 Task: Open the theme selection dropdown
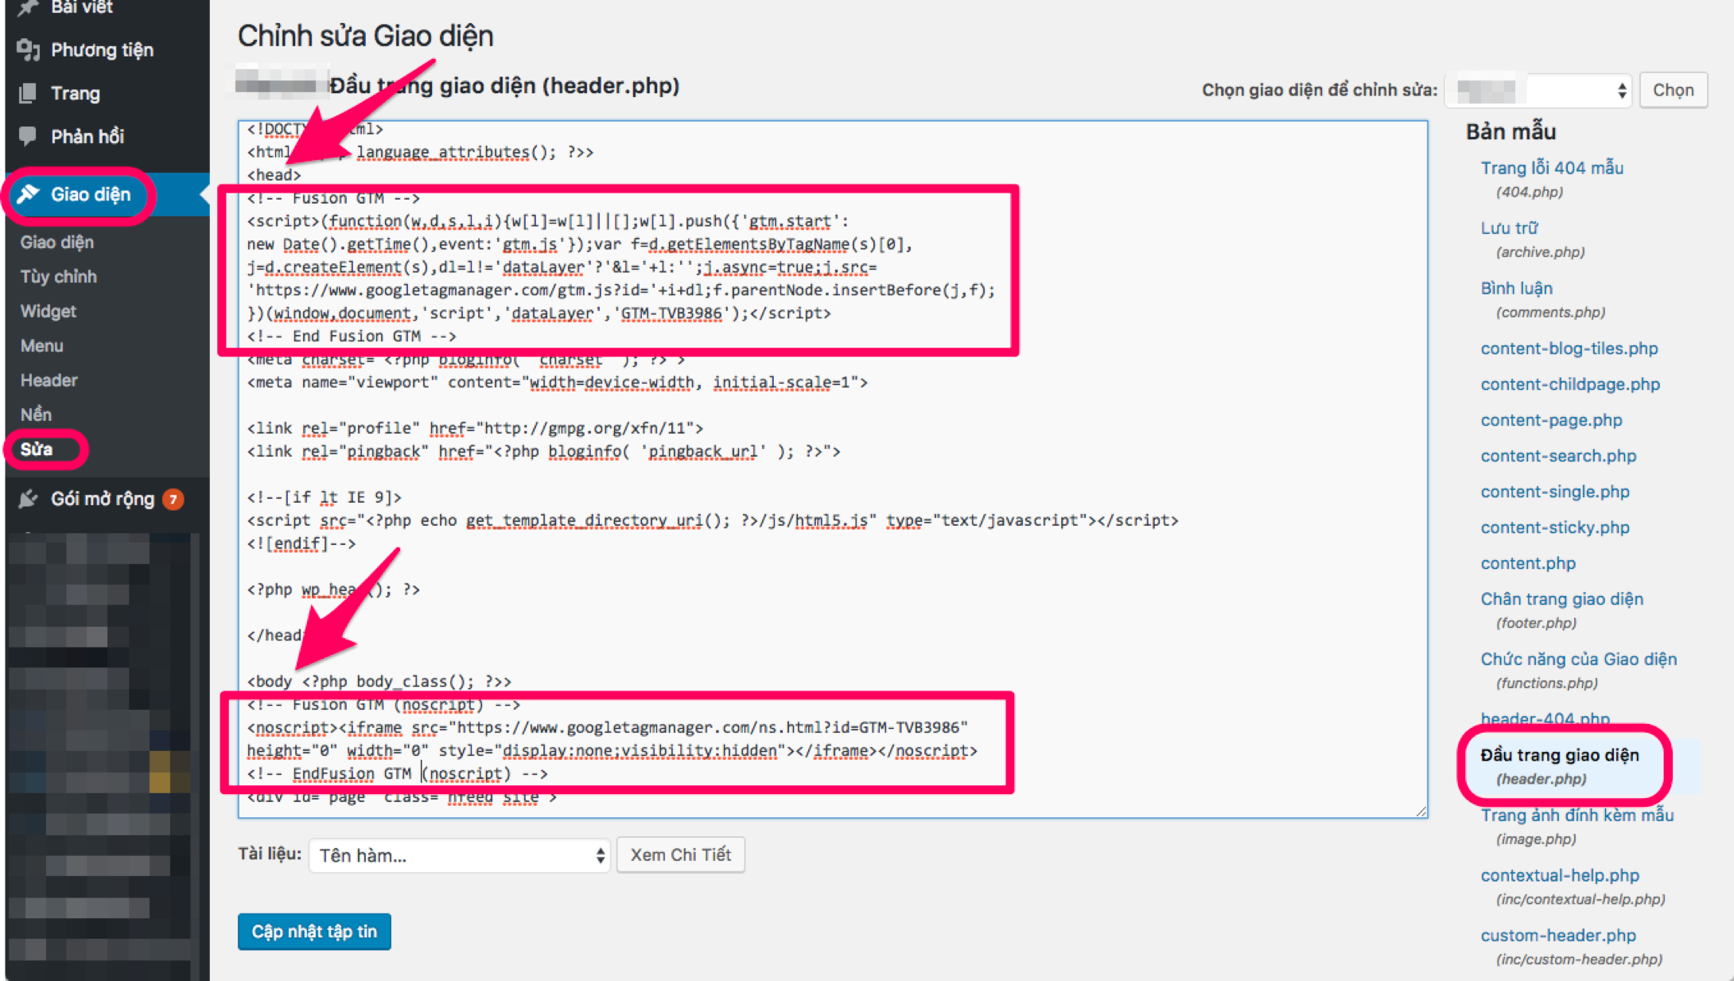[x=1538, y=90]
